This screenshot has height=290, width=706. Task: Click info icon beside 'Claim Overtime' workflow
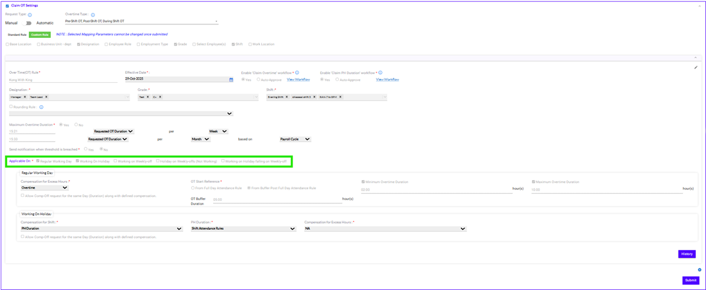point(297,72)
